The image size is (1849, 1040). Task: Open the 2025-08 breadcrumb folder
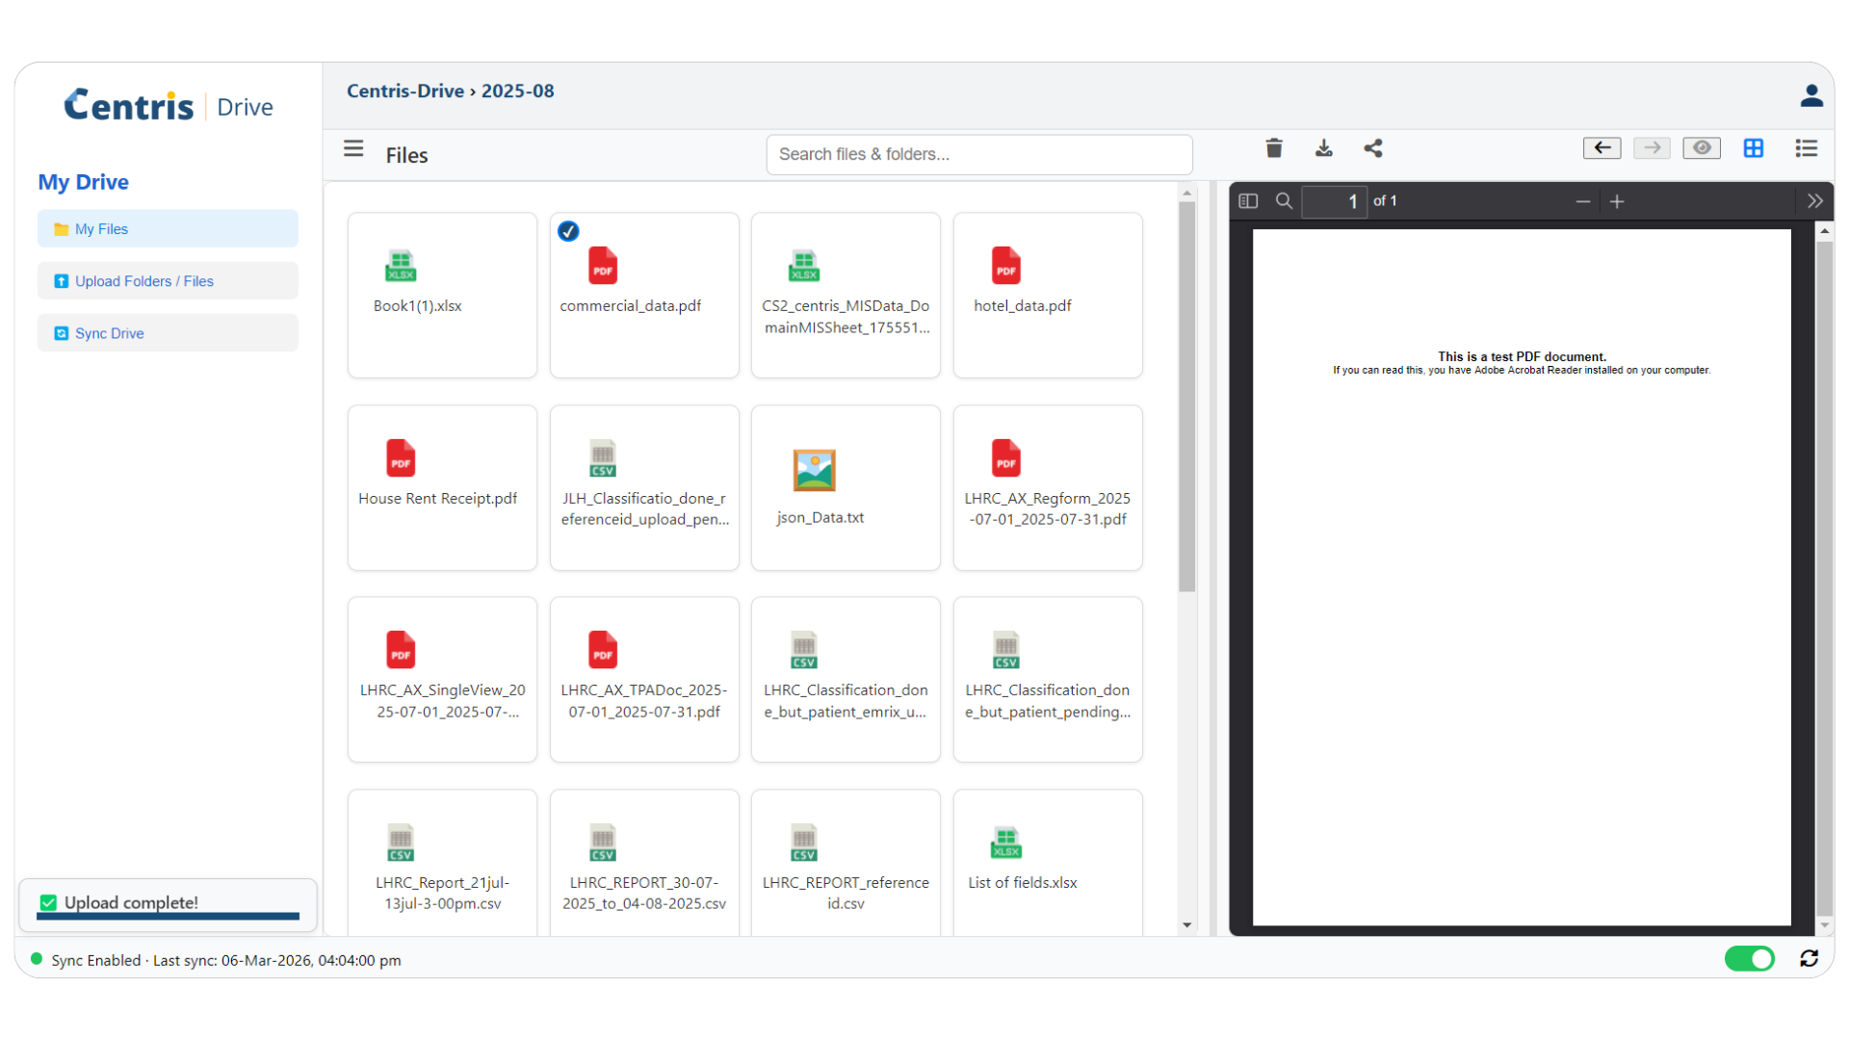[517, 91]
